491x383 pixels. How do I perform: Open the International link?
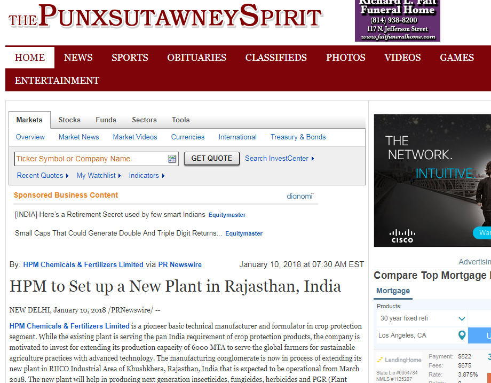click(237, 137)
